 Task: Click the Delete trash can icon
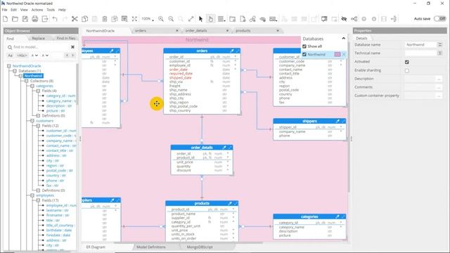coord(105,19)
